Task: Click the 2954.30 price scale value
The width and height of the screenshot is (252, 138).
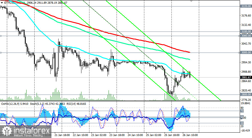Action: click(x=246, y=62)
